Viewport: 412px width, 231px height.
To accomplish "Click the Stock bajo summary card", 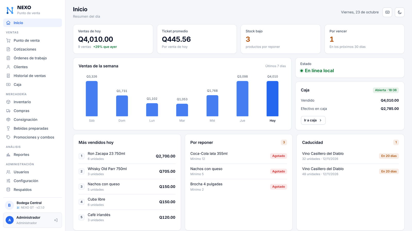I will tap(281, 39).
